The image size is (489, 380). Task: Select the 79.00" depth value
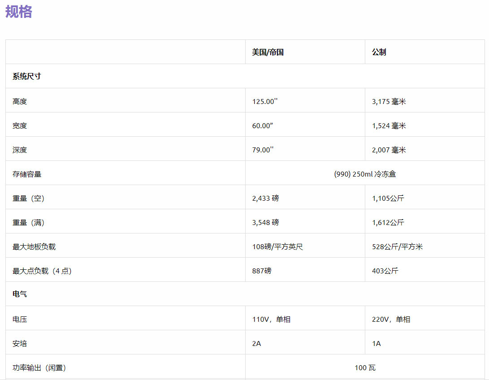pos(263,150)
